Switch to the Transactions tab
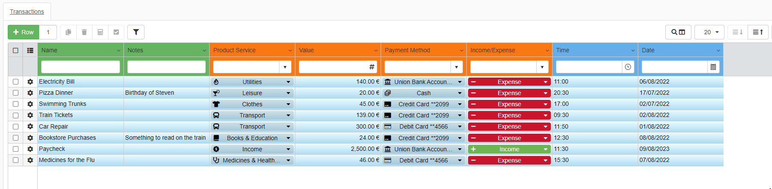This screenshot has width=772, height=189. [x=27, y=12]
